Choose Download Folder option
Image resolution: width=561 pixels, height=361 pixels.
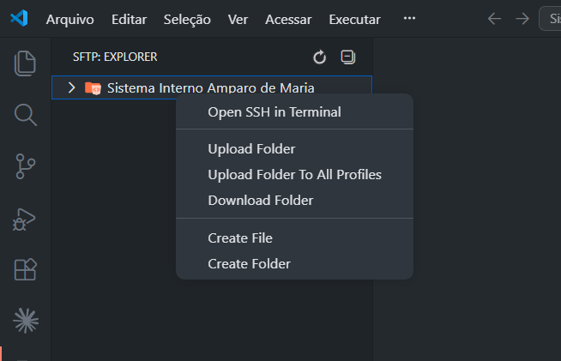(294, 201)
